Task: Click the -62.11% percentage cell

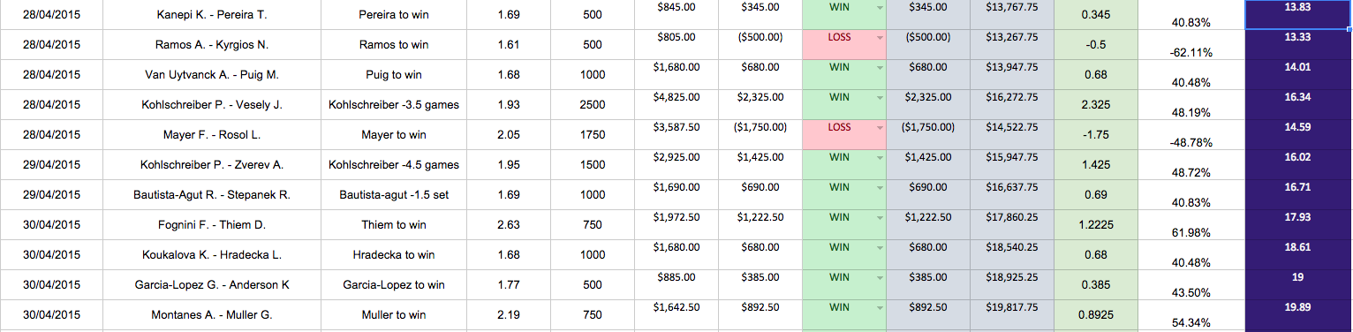Action: tap(1190, 44)
